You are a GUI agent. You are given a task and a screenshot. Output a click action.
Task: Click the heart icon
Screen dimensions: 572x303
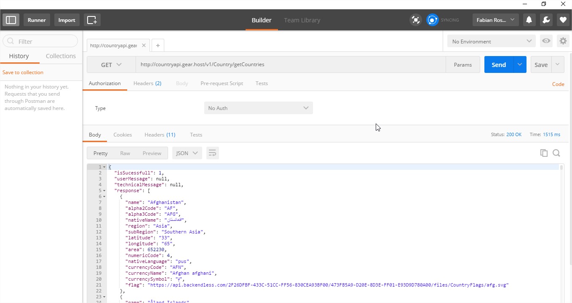(563, 20)
